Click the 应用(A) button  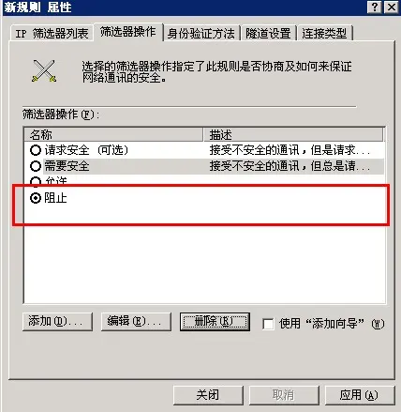point(360,395)
